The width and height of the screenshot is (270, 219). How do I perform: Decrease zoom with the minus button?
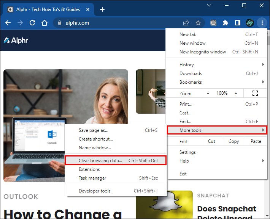(x=208, y=93)
